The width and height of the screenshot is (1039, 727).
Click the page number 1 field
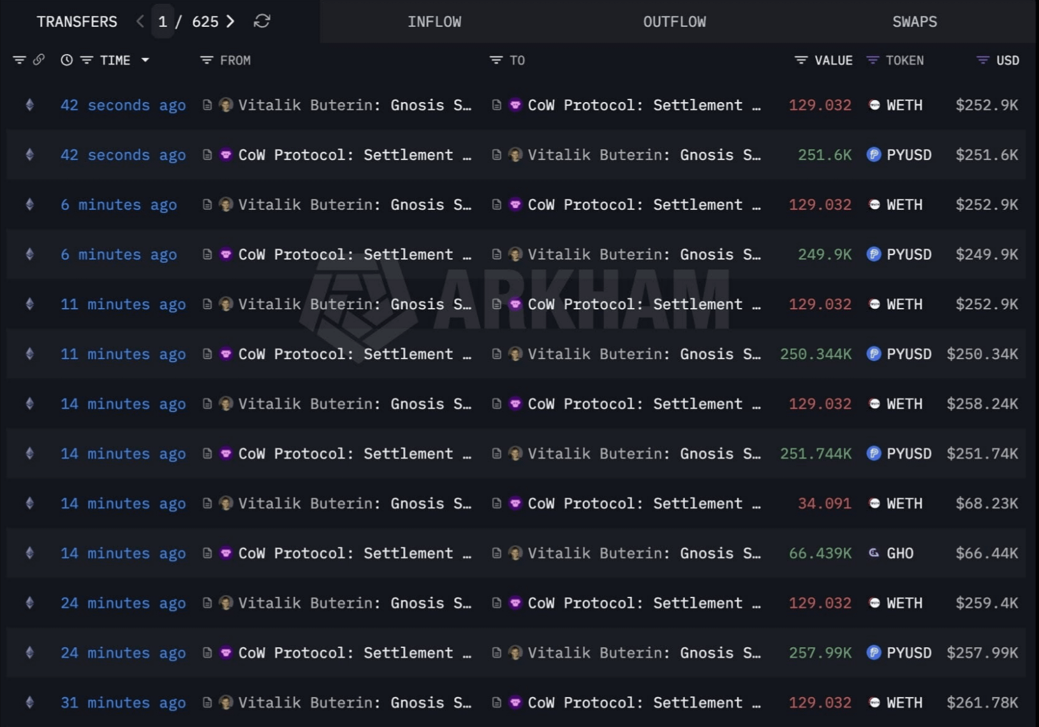pos(163,22)
